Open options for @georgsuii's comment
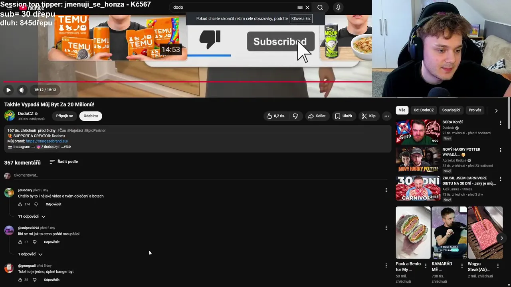Viewport: 511px width, 287px height. tap(386, 265)
